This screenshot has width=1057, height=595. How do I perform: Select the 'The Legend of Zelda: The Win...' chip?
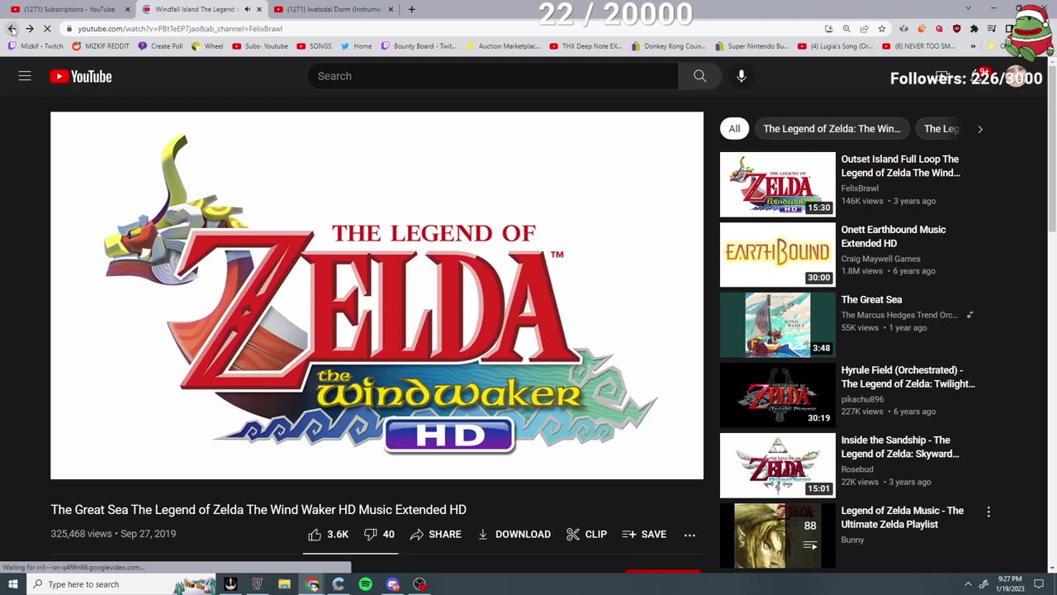832,129
